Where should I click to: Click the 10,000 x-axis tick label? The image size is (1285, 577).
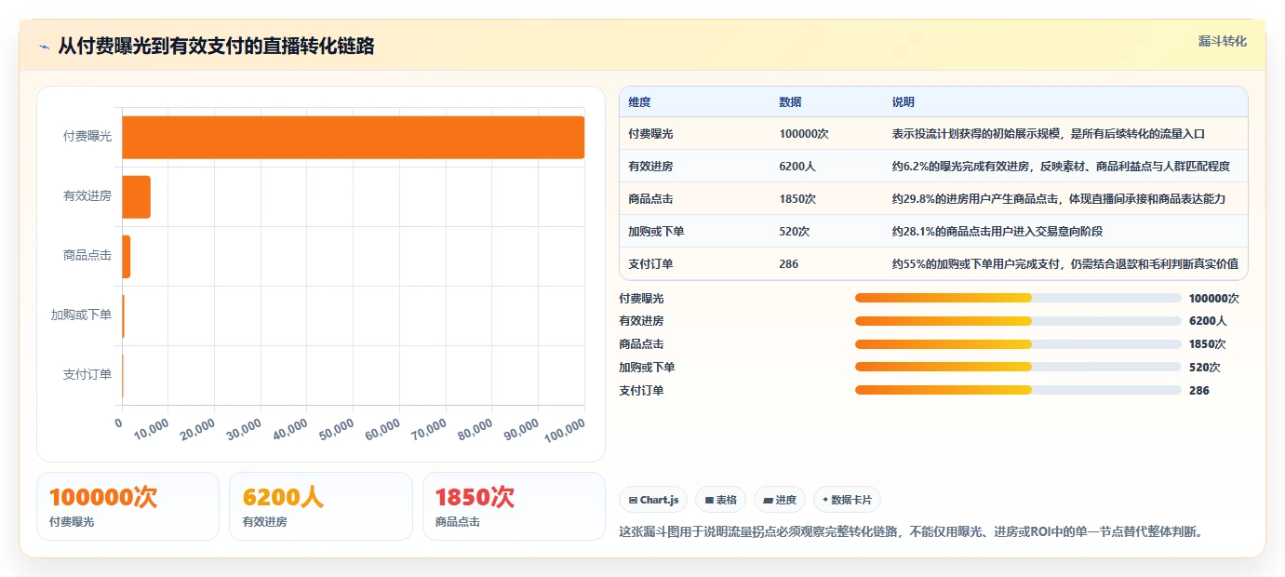tap(152, 428)
